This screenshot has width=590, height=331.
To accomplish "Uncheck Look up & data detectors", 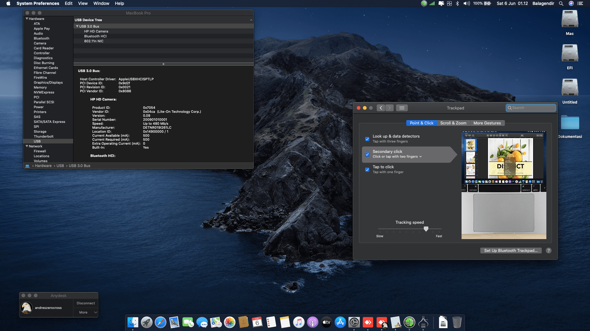I will (x=367, y=139).
